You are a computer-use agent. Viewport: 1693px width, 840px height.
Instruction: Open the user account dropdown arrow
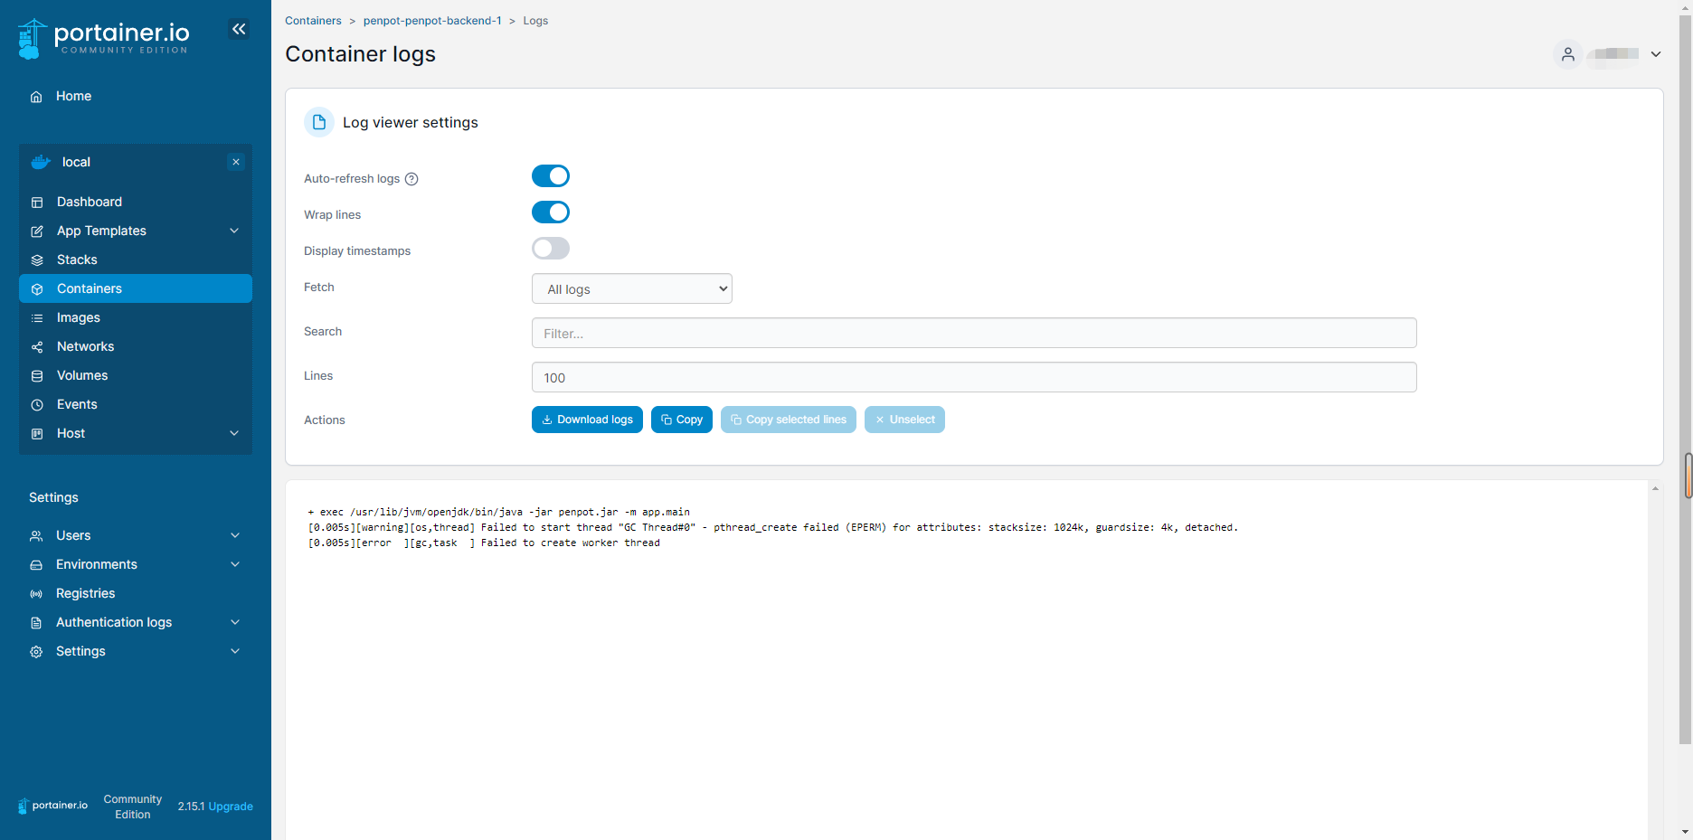[1656, 54]
